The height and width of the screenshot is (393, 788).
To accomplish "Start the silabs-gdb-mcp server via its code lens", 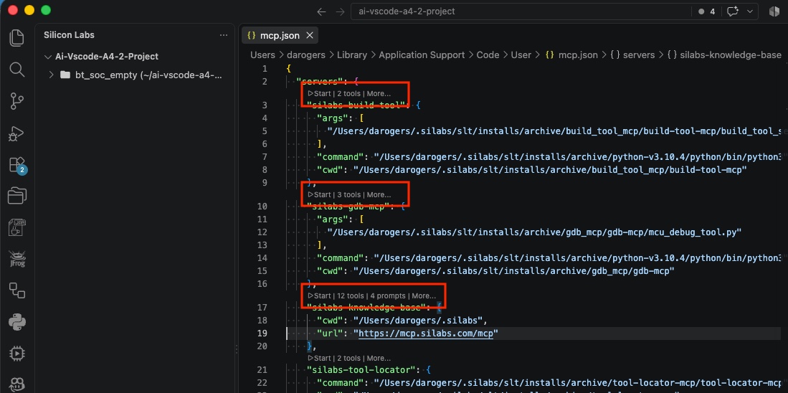I will pyautogui.click(x=320, y=194).
